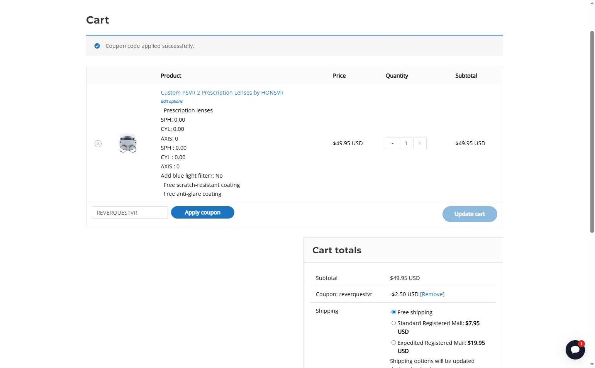The image size is (595, 368).
Task: Remove the PSVR 2 lenses item from cart
Action: (98, 144)
